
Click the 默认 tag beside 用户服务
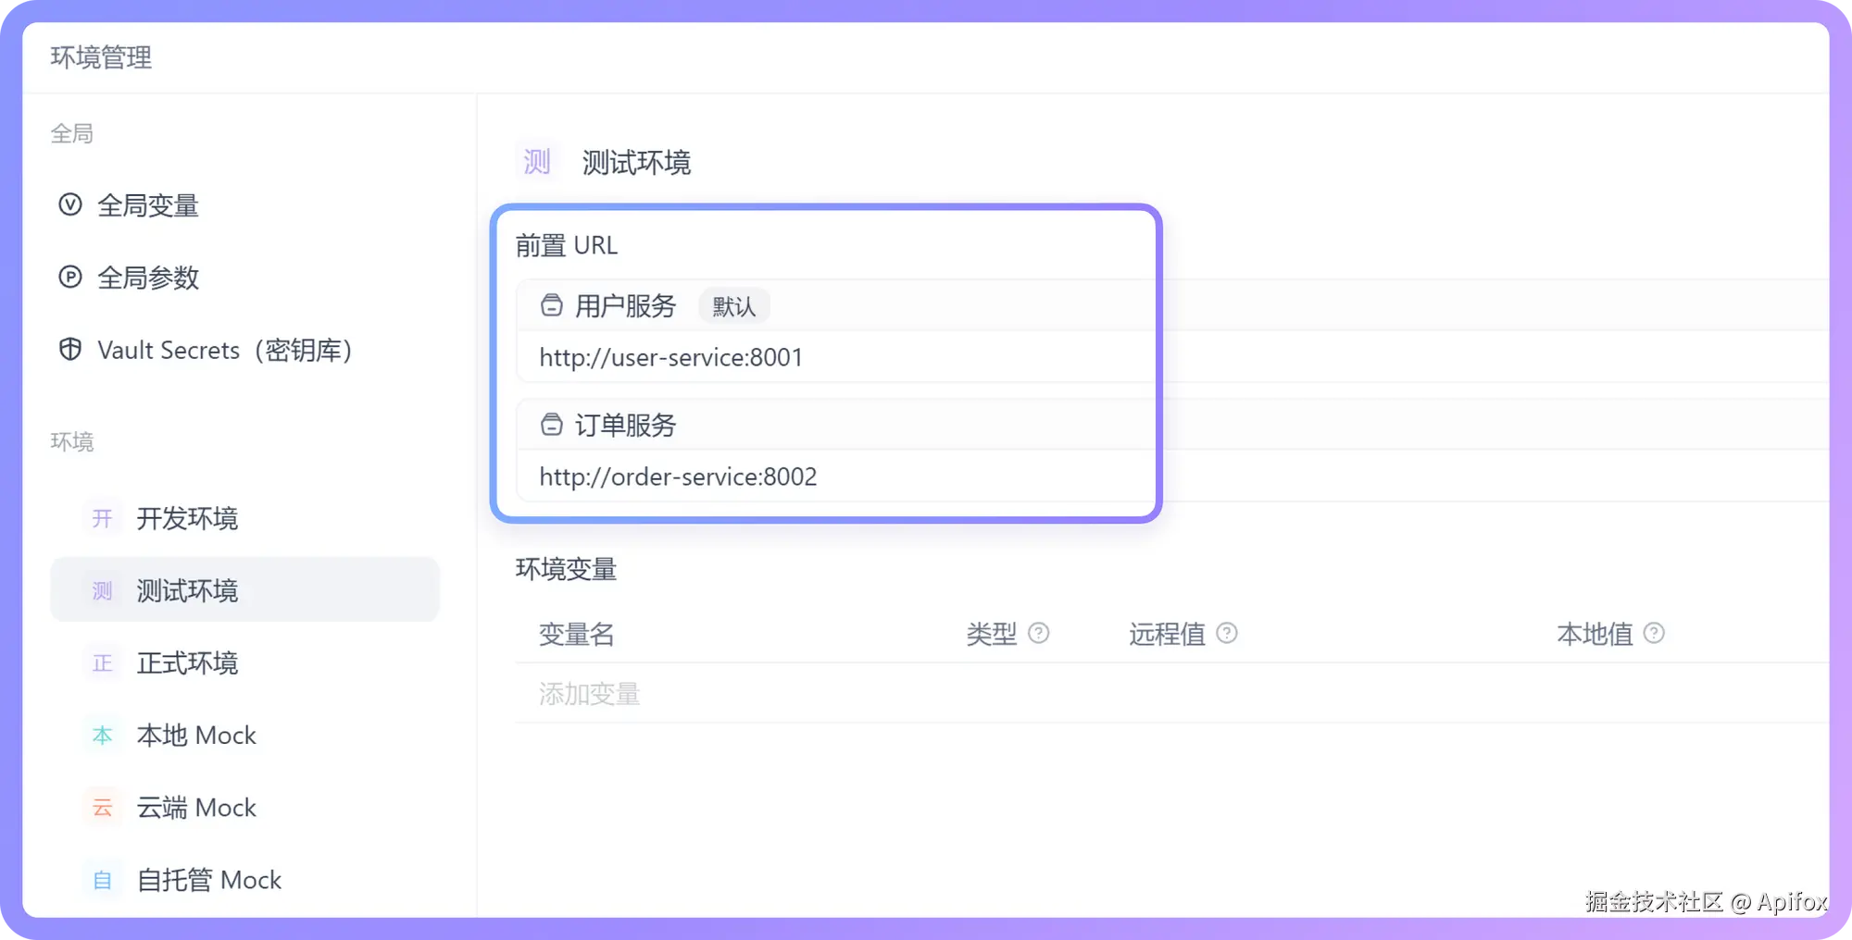pos(733,306)
